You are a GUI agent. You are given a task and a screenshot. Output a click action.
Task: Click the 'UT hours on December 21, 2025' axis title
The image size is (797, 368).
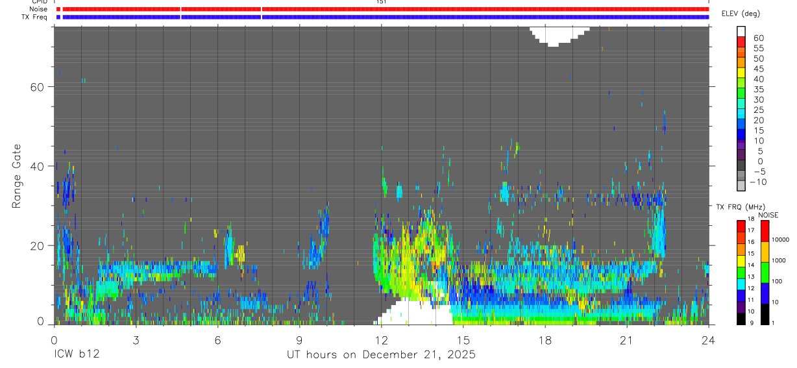[x=381, y=355]
